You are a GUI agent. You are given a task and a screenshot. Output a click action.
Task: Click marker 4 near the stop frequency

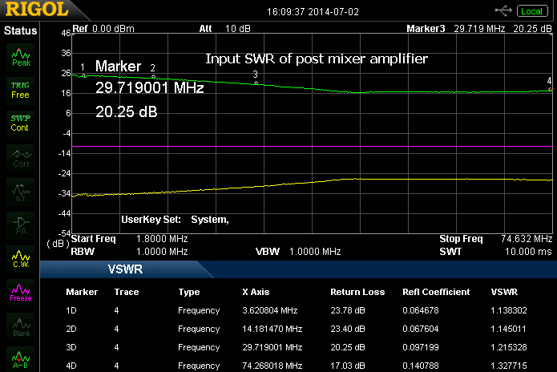click(x=549, y=88)
